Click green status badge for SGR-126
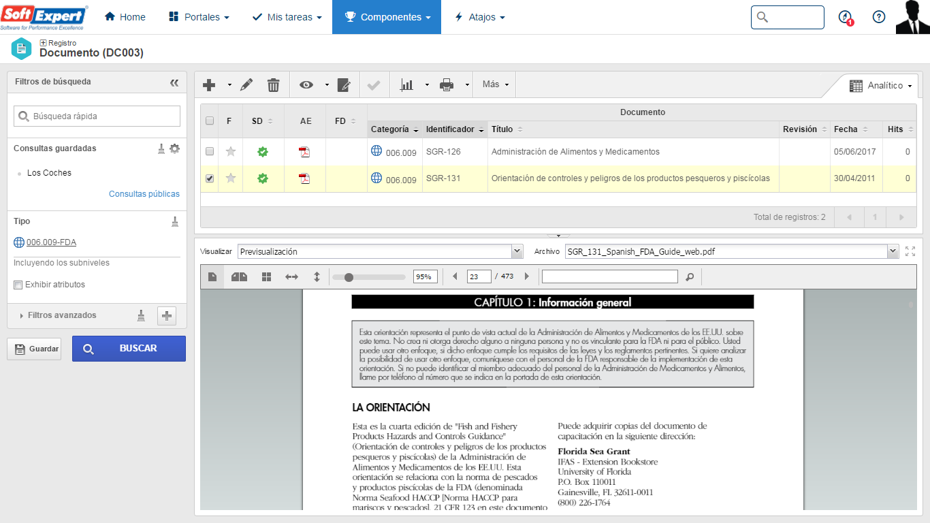 coord(263,152)
